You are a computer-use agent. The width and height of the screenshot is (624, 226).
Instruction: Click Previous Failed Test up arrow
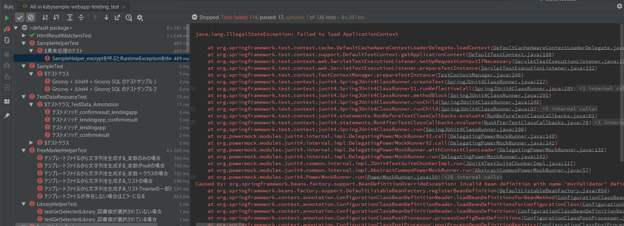coord(95,18)
